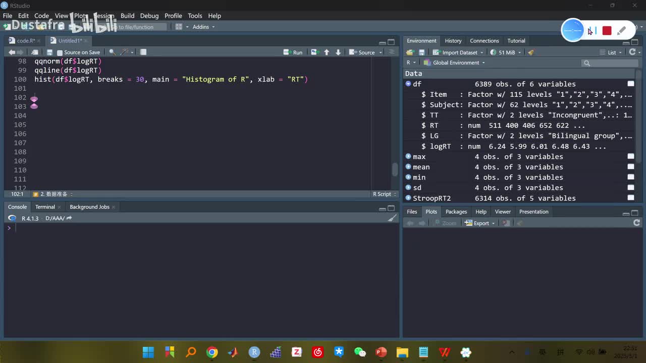Clear the console with the broom icon
The height and width of the screenshot is (363, 646).
(x=392, y=218)
